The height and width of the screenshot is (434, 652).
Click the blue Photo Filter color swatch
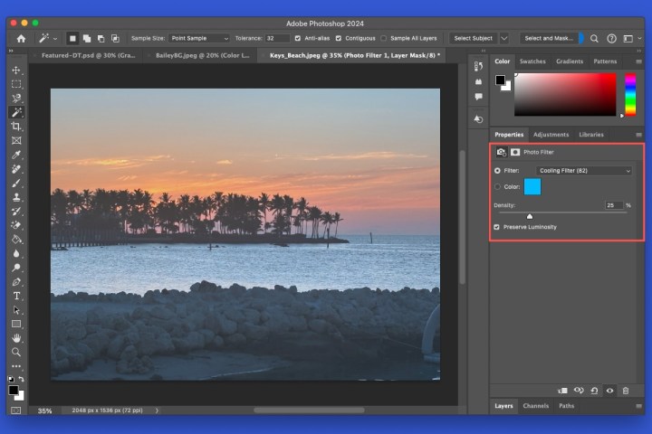click(532, 186)
